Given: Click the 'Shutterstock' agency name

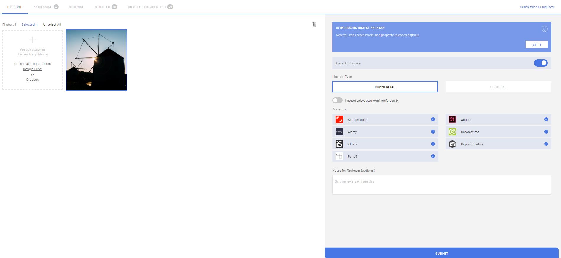Looking at the screenshot, I should pyautogui.click(x=357, y=120).
